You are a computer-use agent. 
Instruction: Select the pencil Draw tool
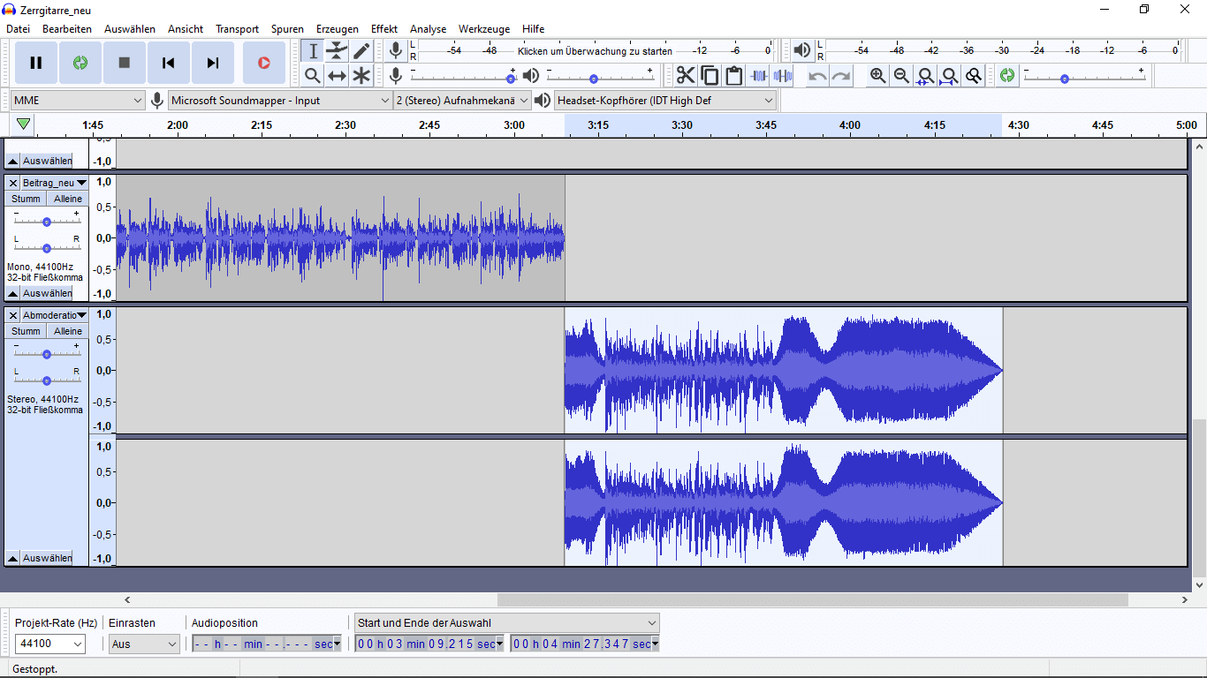(361, 51)
